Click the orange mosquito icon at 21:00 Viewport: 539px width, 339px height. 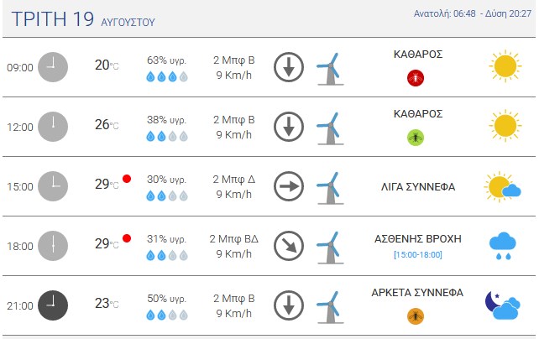(x=416, y=316)
